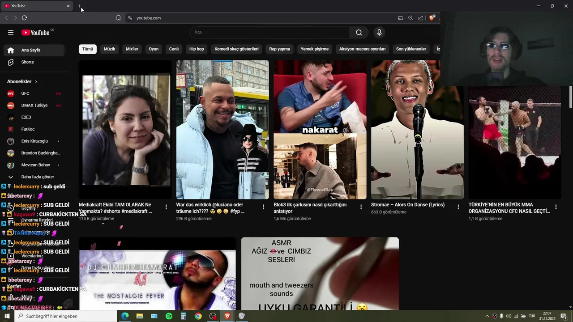The width and height of the screenshot is (573, 322).
Task: Open the site settings icon beside youtube.com
Action: pos(130,18)
